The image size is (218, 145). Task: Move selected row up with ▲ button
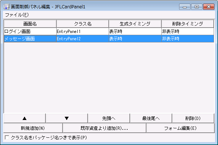pyautogui.click(x=25, y=118)
